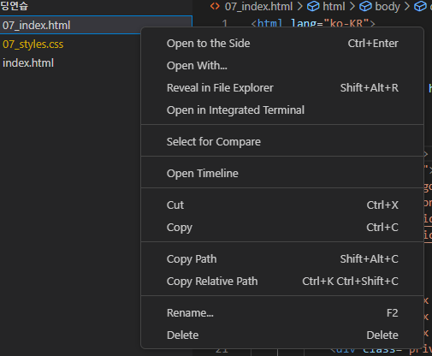Open 07_styles.css file in explorer
Screen dimensions: 432x356
(x=33, y=44)
